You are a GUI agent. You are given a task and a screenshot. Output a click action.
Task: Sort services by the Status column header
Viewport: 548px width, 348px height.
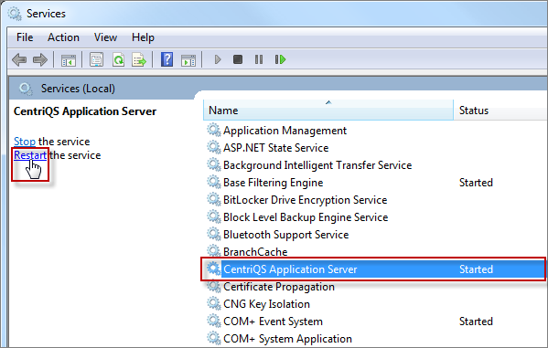[x=500, y=111]
